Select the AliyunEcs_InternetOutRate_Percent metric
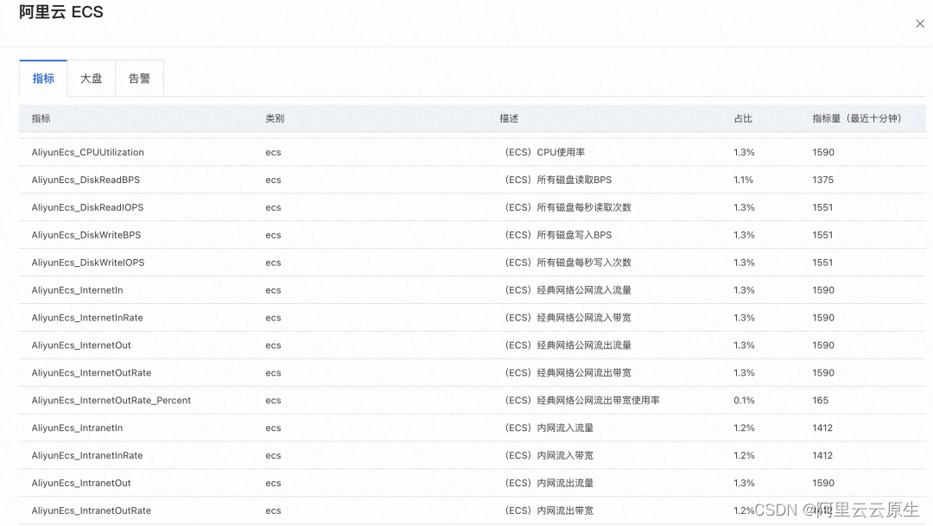The width and height of the screenshot is (933, 526). [112, 400]
